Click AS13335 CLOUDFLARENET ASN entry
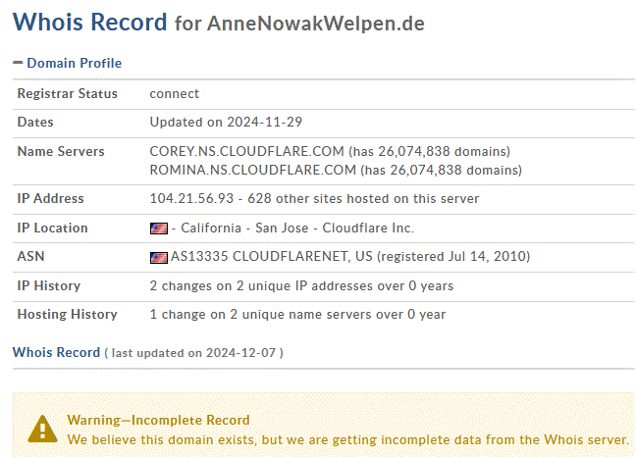The width and height of the screenshot is (636, 458). tap(271, 257)
